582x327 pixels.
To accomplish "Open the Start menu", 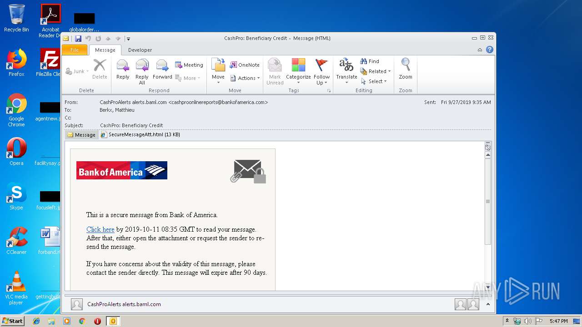I will [12, 321].
